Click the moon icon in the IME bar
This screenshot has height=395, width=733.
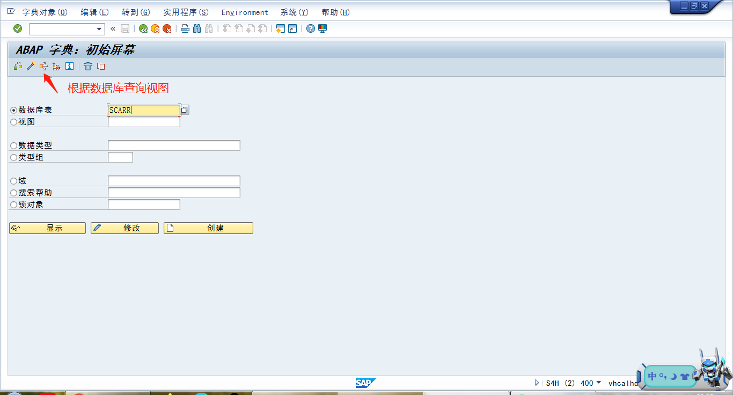[673, 376]
